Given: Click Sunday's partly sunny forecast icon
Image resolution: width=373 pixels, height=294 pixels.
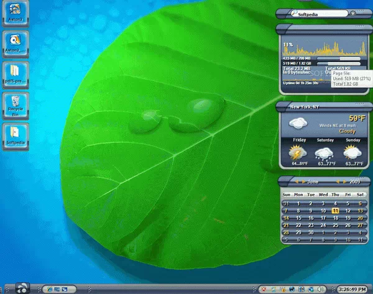Looking at the screenshot, I should tap(352, 152).
